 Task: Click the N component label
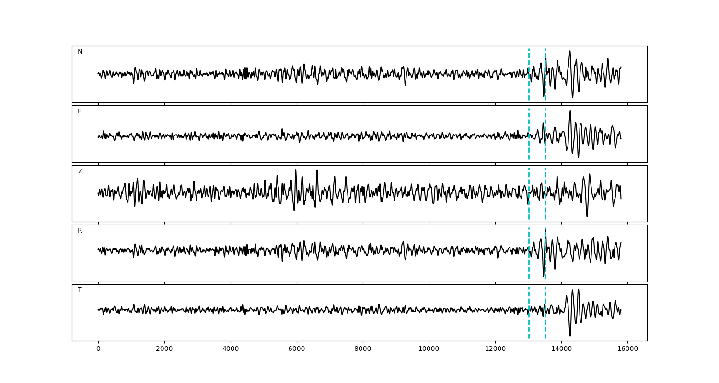coord(80,52)
